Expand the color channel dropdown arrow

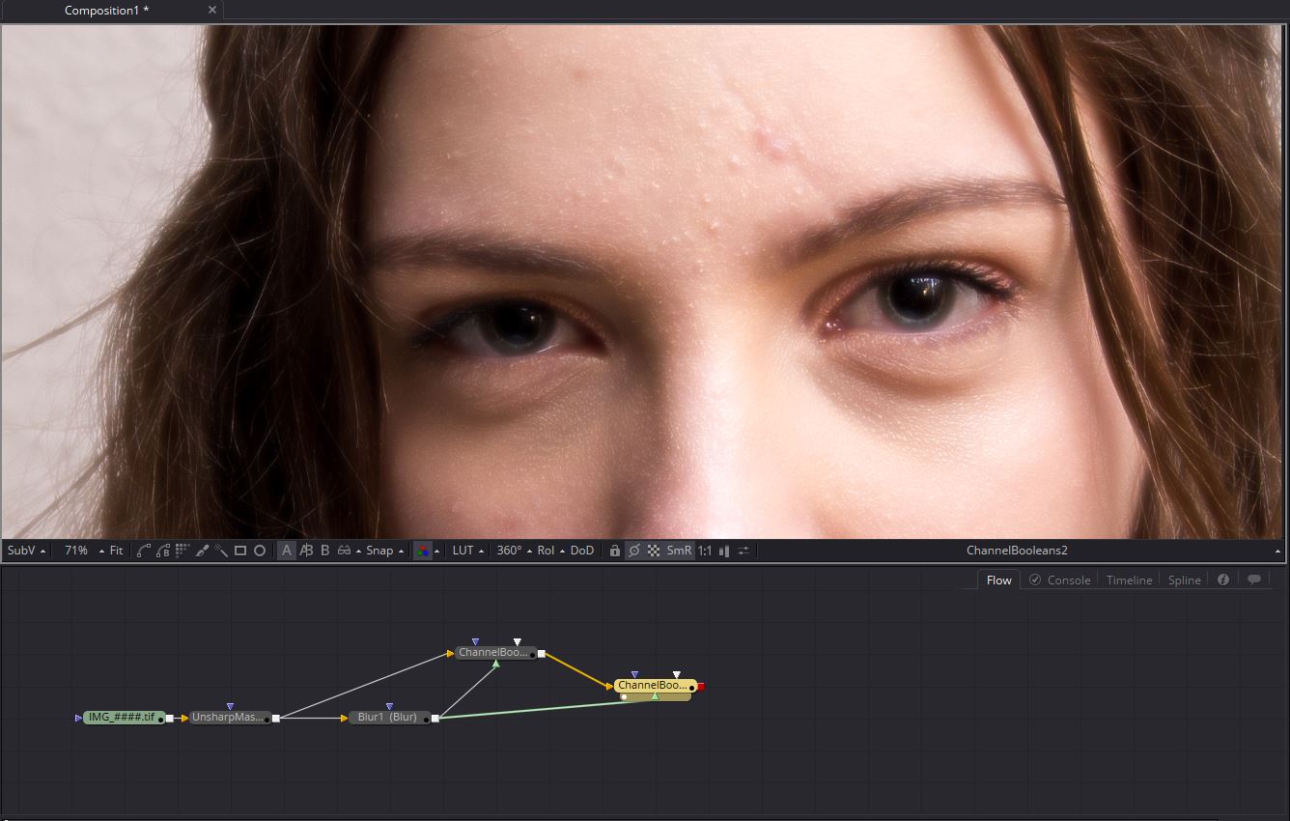coord(436,552)
